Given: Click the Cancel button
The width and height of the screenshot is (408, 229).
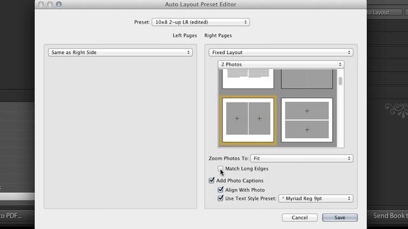Looking at the screenshot, I should (x=300, y=218).
